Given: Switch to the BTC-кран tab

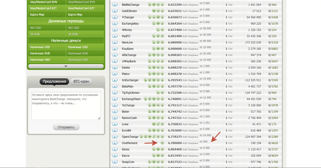Looking at the screenshot, I should pyautogui.click(x=81, y=81).
